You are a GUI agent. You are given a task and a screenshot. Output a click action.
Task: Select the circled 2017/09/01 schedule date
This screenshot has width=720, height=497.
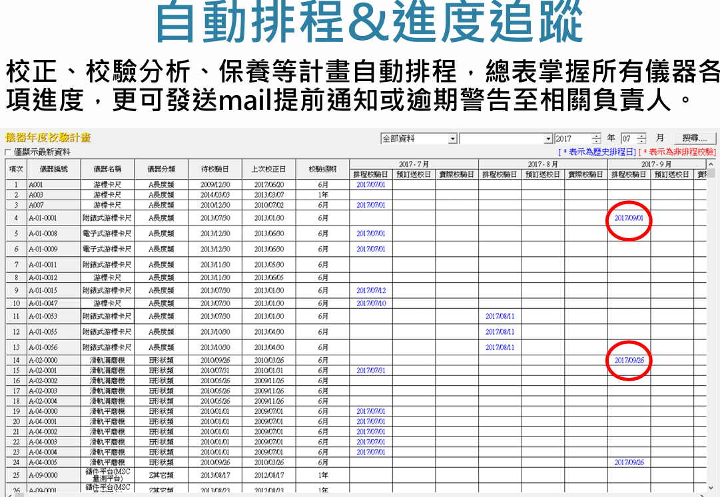628,218
